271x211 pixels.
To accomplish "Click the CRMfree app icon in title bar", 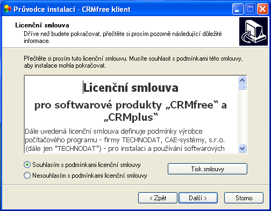I will pos(7,9).
